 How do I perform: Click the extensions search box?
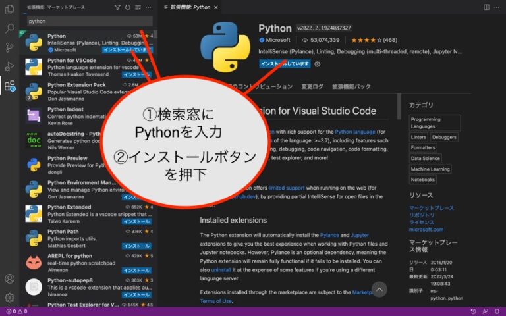pos(89,21)
